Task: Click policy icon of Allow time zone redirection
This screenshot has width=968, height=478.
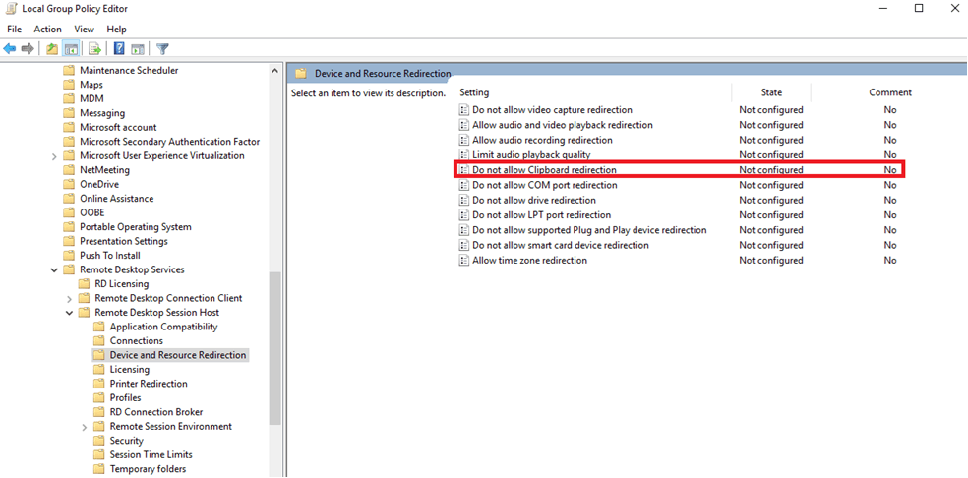Action: click(x=464, y=260)
